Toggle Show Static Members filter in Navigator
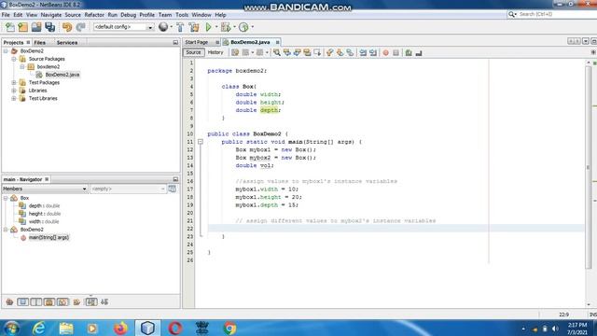The image size is (597, 336). click(x=35, y=302)
